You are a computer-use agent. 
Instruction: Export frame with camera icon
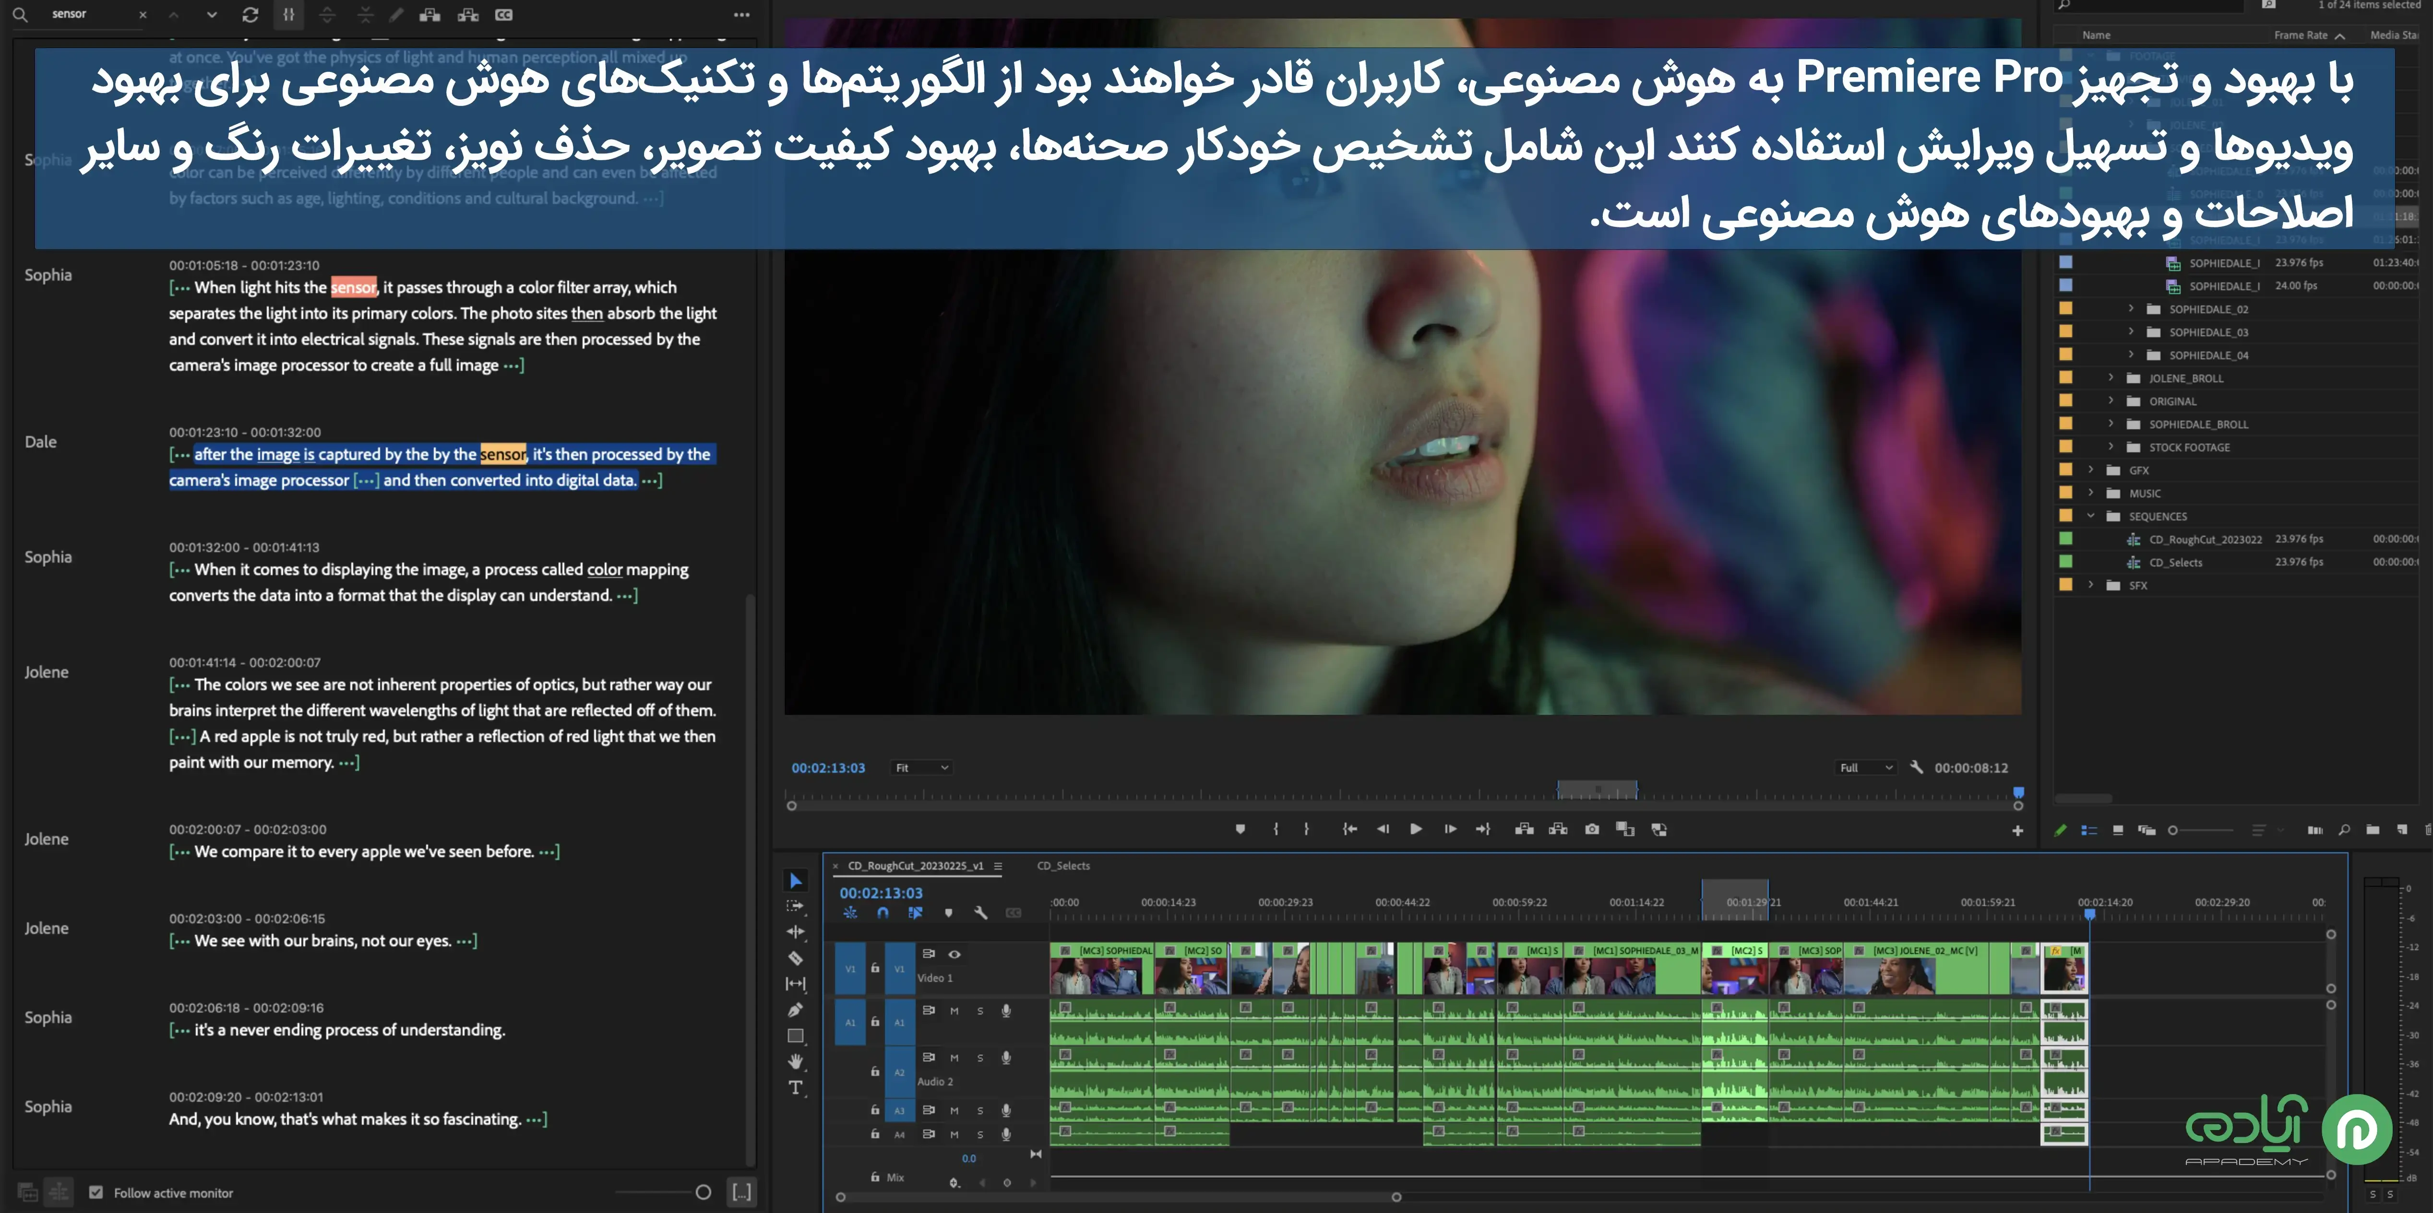coord(1592,829)
